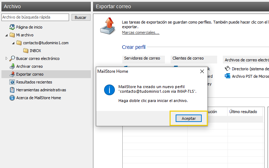This screenshot has height=168, width=269.
Task: Click the blue information icon in the dialog
Action: point(109,90)
